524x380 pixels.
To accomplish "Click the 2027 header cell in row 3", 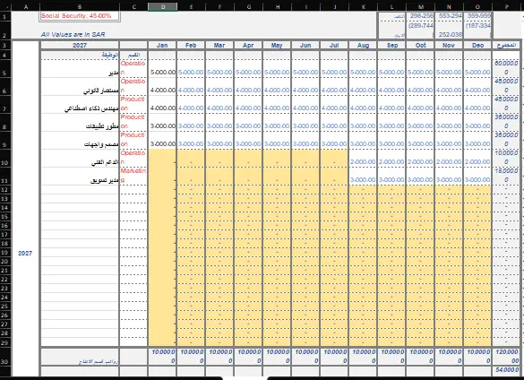I will 80,45.
